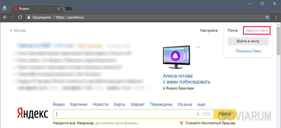Click the Завести почту link

(x=257, y=31)
